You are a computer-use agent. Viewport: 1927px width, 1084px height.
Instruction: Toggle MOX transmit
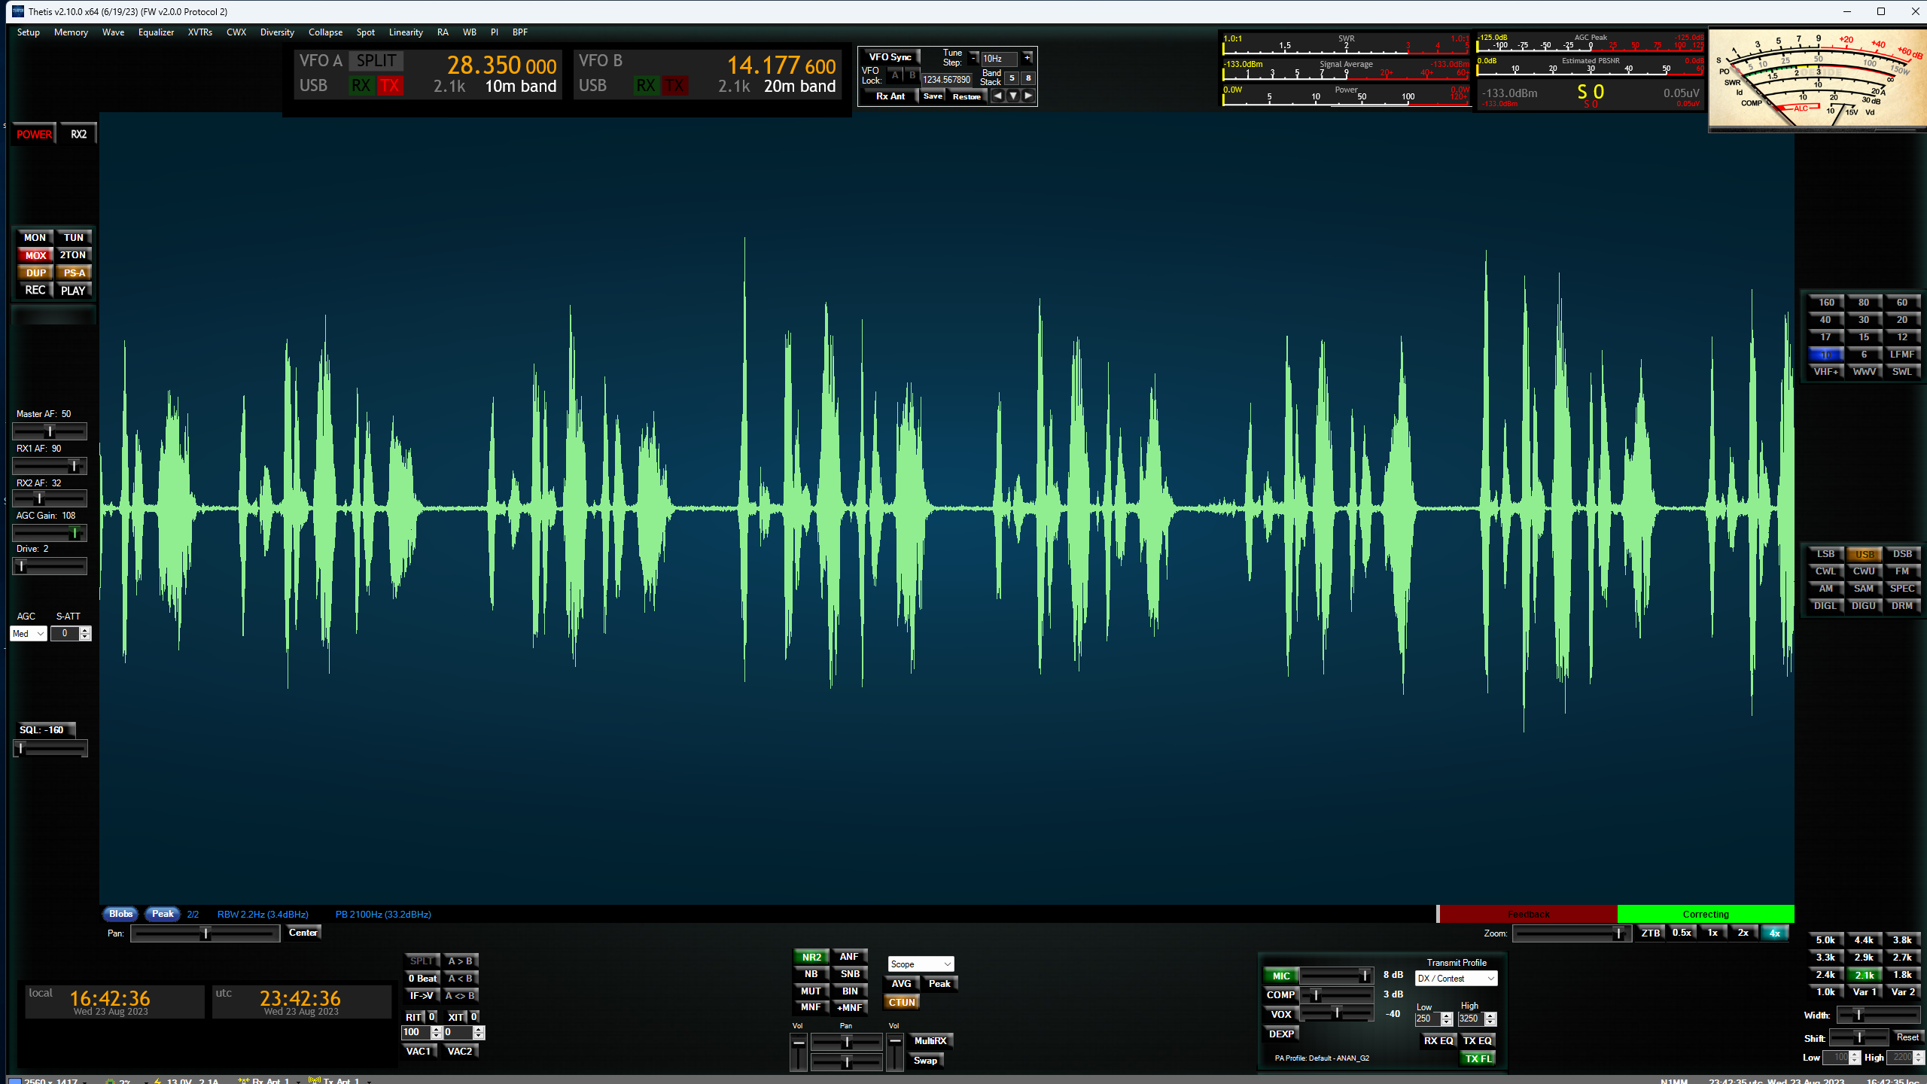(35, 255)
